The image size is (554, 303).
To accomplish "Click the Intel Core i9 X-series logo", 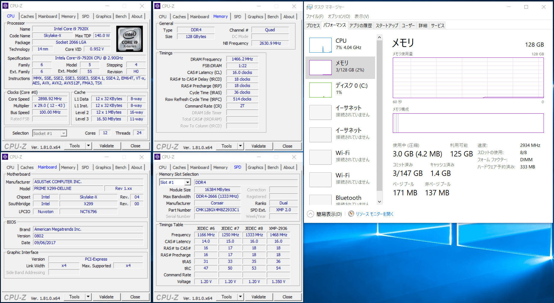I will pyautogui.click(x=130, y=39).
